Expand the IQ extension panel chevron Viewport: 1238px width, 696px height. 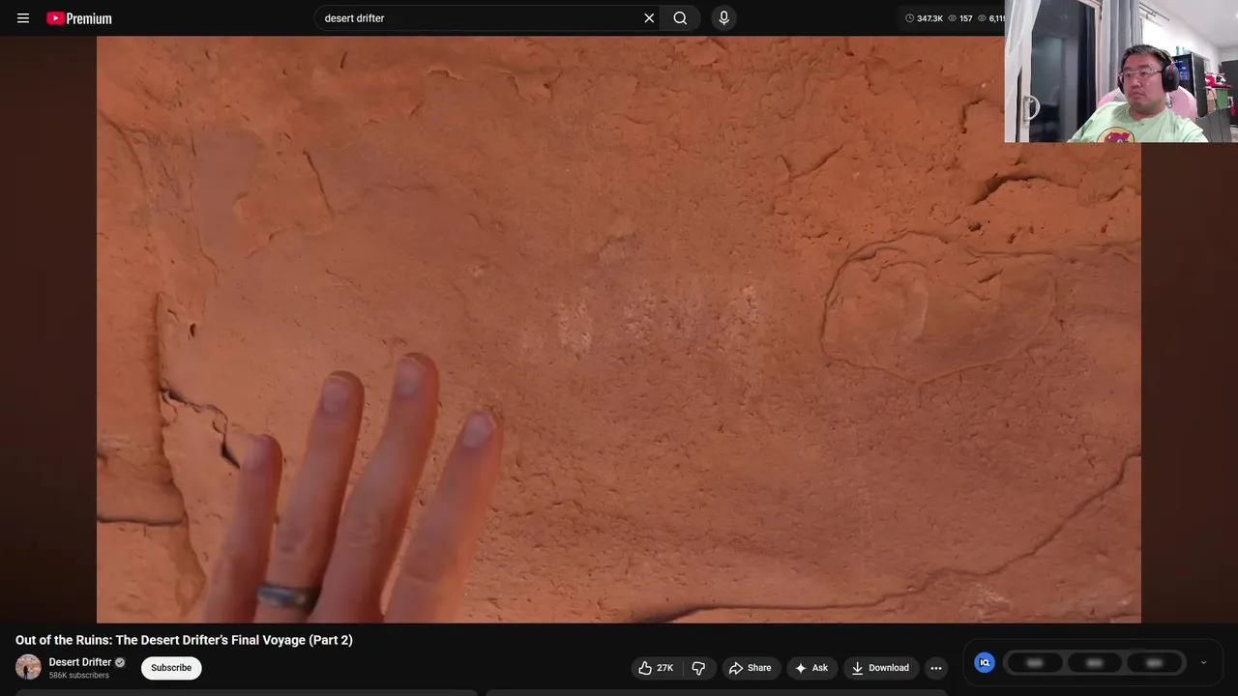click(x=1203, y=663)
